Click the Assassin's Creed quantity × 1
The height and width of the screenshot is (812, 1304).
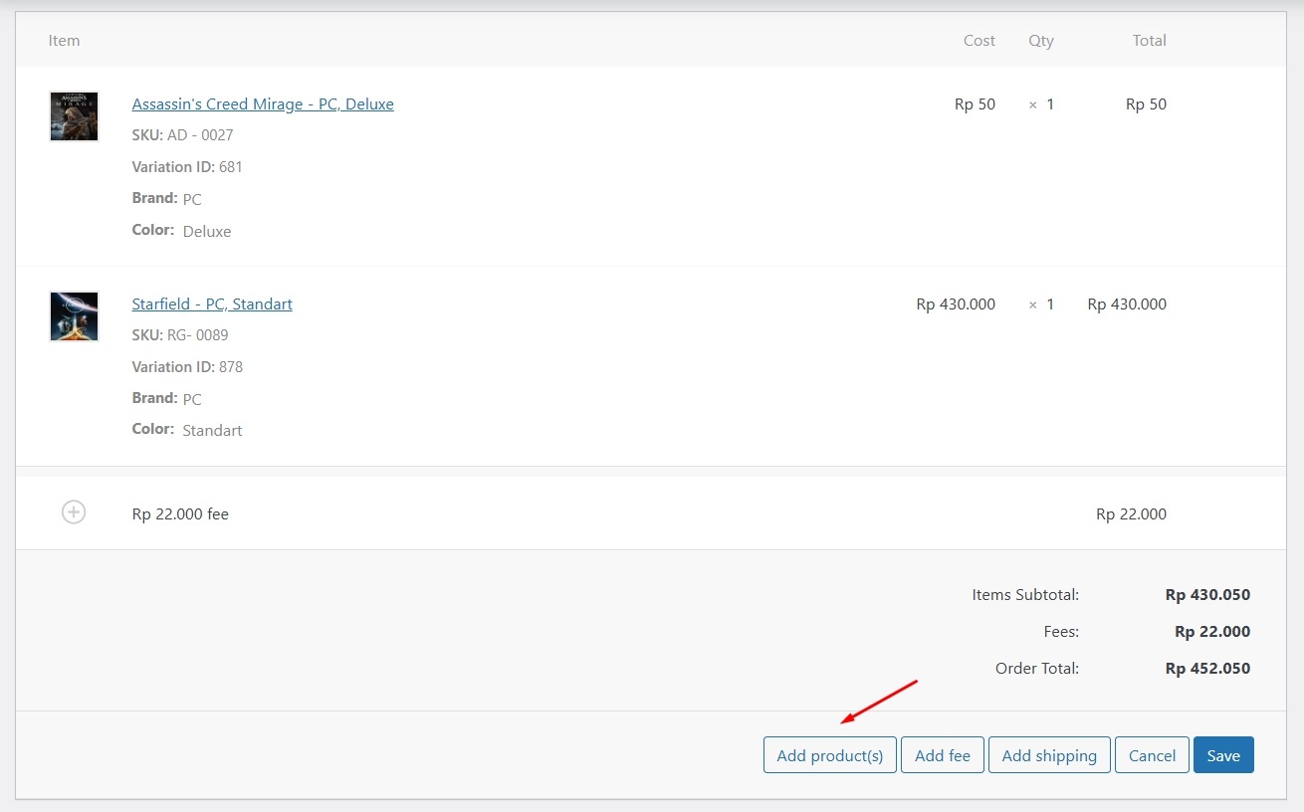pyautogui.click(x=1041, y=103)
